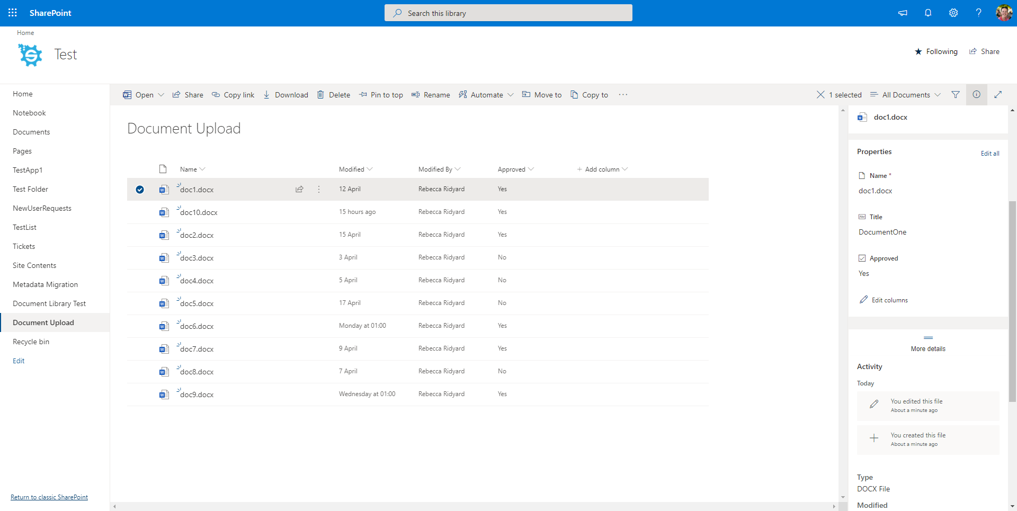This screenshot has width=1017, height=511.
Task: Open the user profile avatar
Action: (1004, 13)
